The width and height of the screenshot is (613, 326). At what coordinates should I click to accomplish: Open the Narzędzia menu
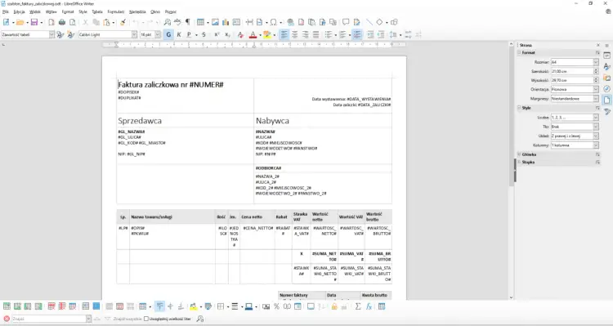pos(136,11)
